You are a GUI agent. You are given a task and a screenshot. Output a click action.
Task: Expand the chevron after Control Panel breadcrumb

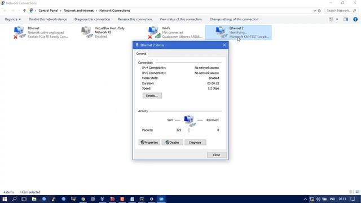61,11
